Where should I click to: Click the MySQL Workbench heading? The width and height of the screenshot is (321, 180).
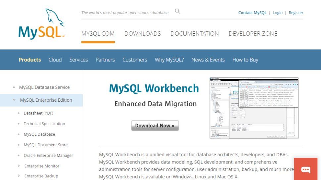(x=154, y=89)
